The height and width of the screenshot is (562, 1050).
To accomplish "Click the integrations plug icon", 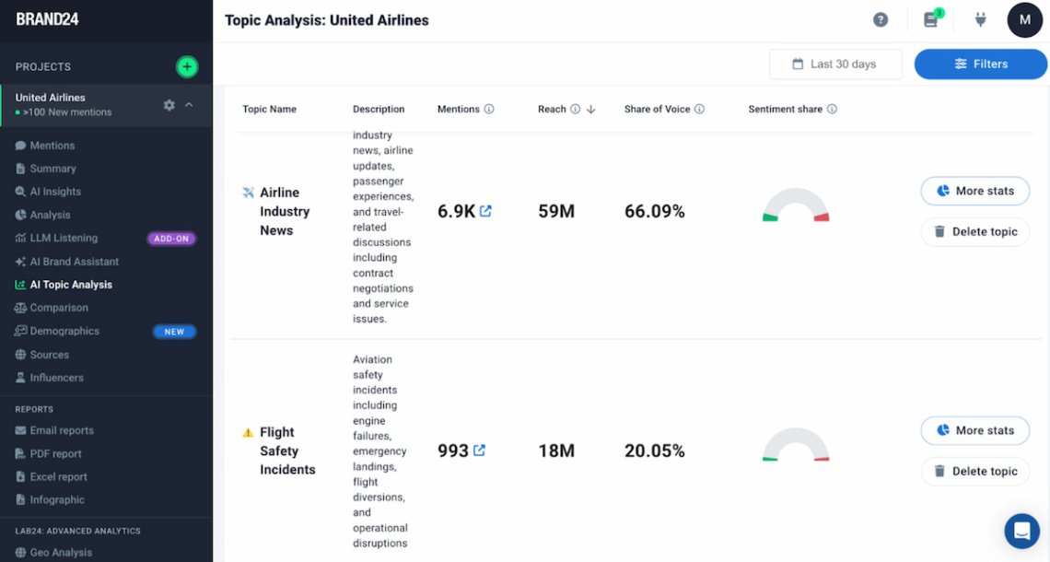I will (x=980, y=20).
